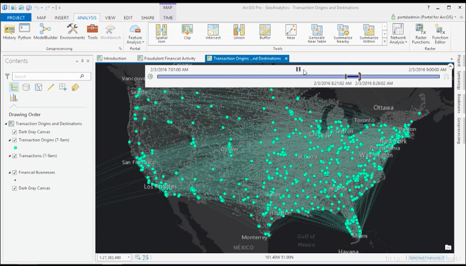Image resolution: width=466 pixels, height=266 pixels.
Task: Launch ModelBuilder
Action: point(46,32)
